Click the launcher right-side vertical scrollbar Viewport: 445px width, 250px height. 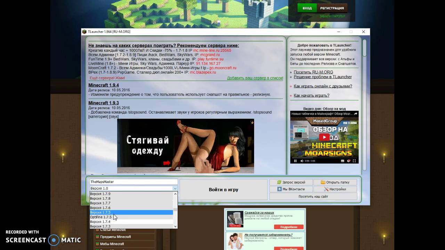coord(364,104)
